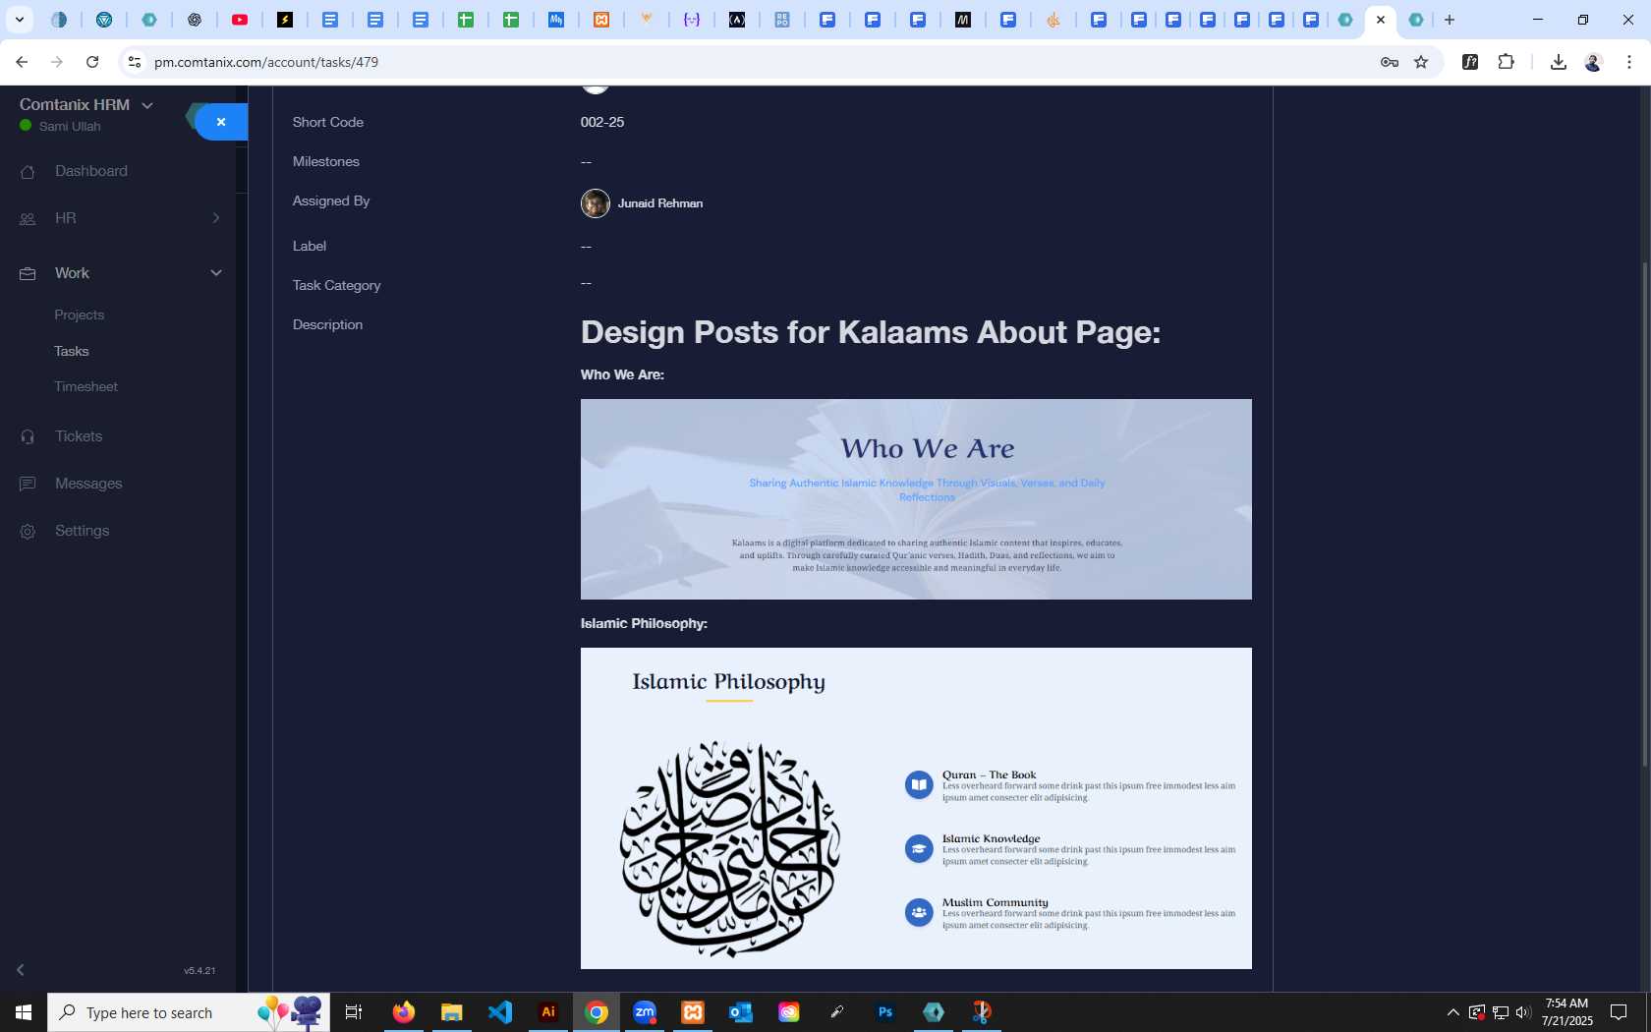The height and width of the screenshot is (1032, 1651).
Task: Open the Islamic Philosophy image
Action: [x=916, y=808]
